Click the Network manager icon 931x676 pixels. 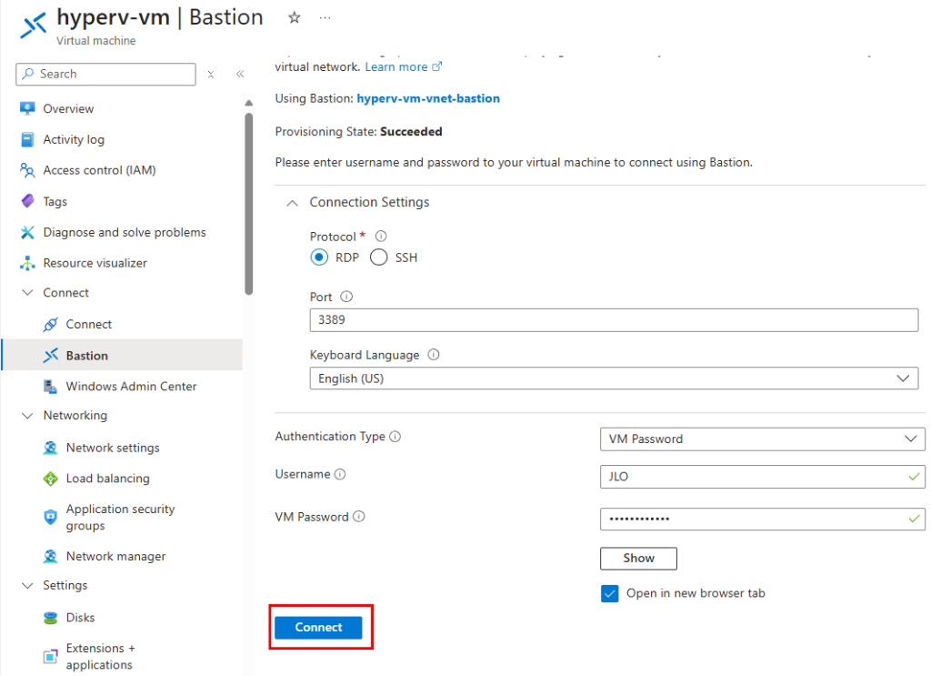click(51, 556)
